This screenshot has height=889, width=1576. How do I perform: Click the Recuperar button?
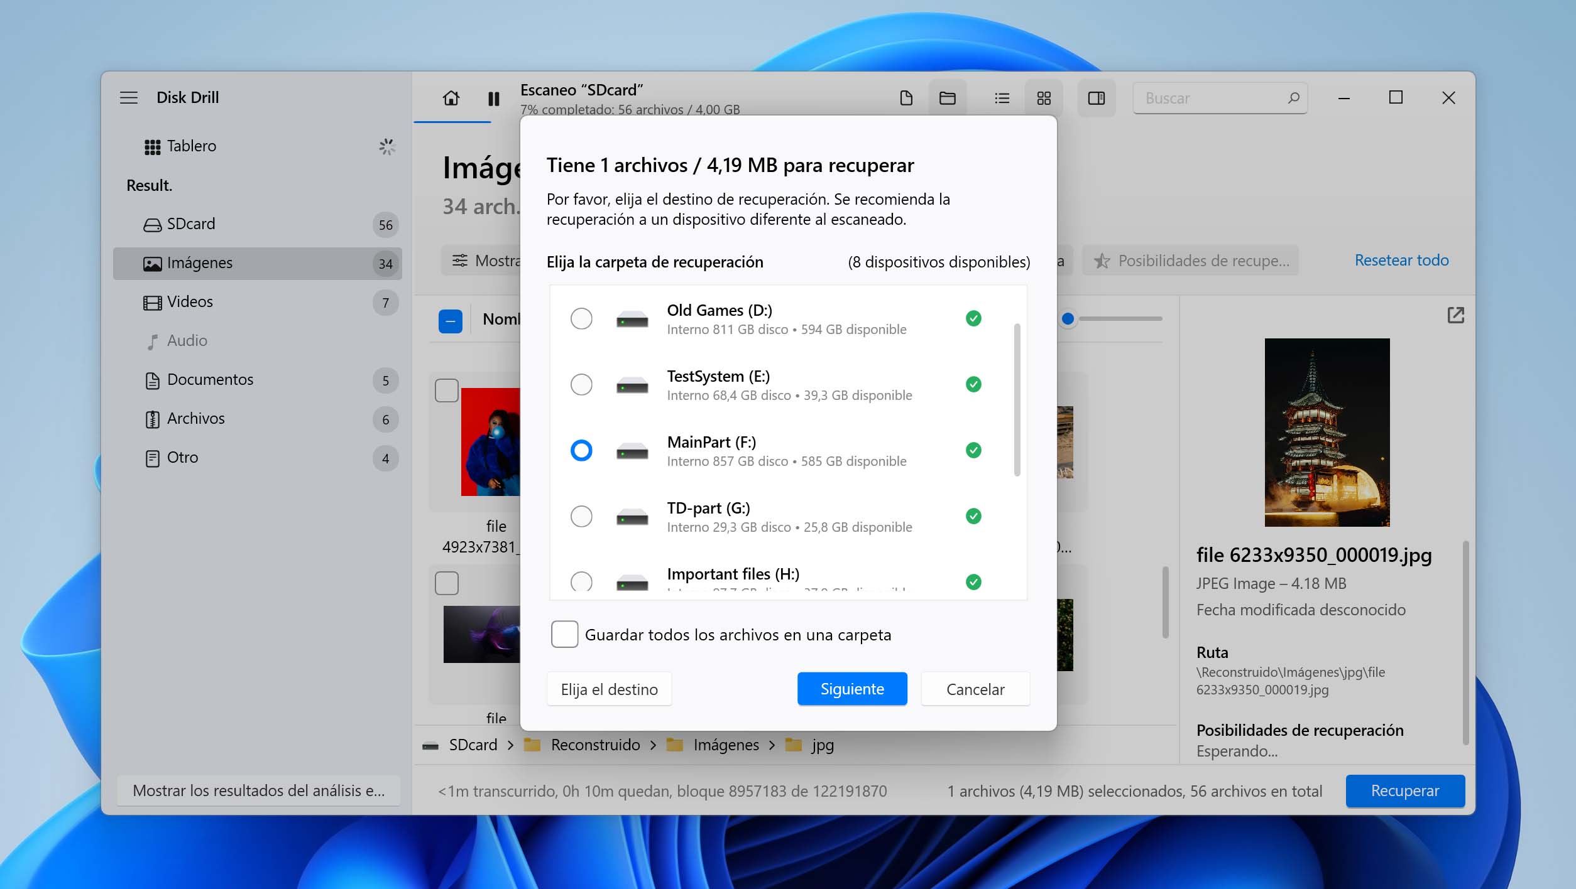tap(1405, 790)
